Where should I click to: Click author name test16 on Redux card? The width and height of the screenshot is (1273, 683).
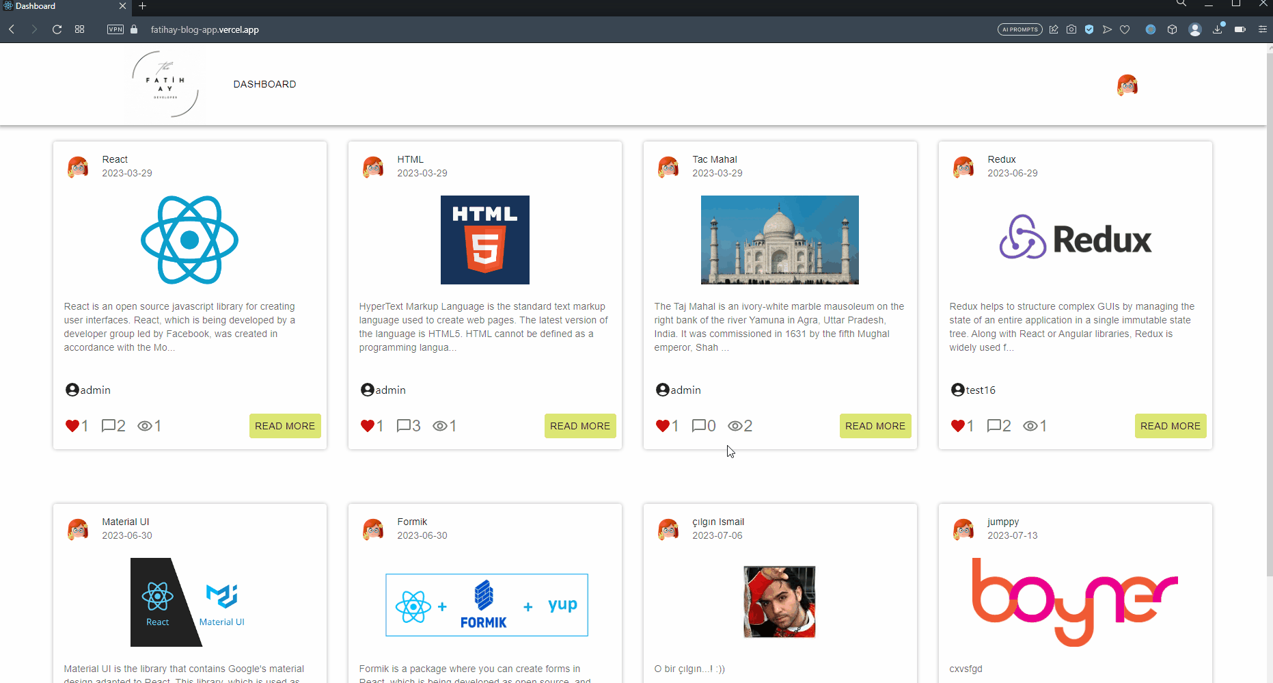pyautogui.click(x=981, y=390)
